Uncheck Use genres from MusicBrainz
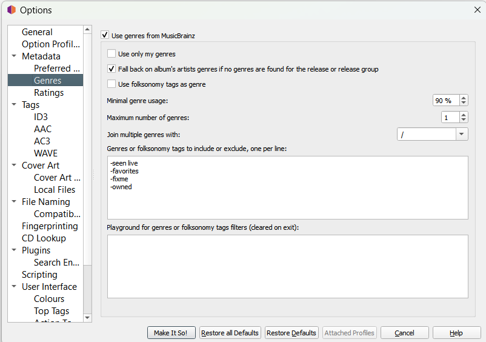 pos(105,36)
